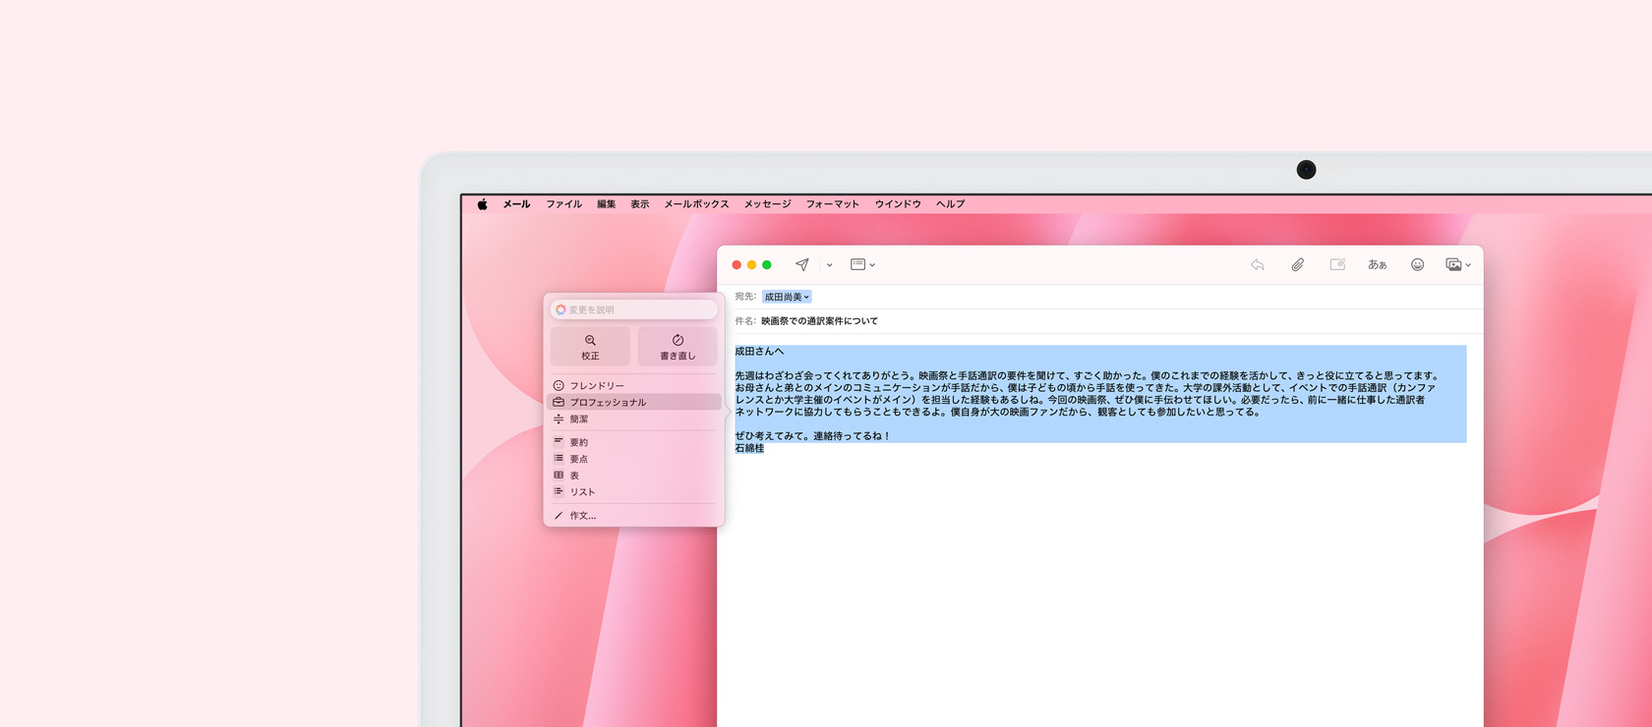The image size is (1652, 727).
Task: Click the markup compose icon in toolbar
Action: pos(1337,265)
